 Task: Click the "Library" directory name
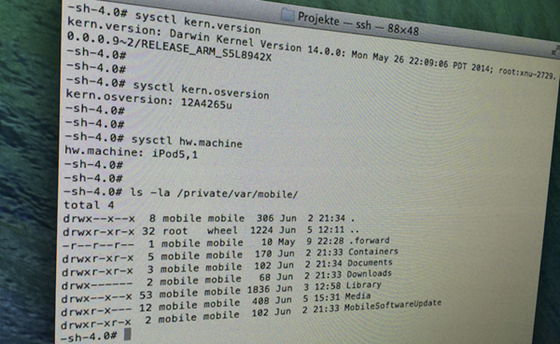(363, 285)
